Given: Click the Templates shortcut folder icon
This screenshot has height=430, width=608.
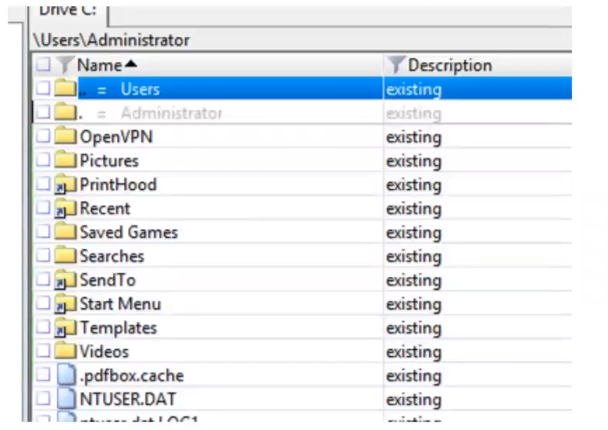Looking at the screenshot, I should 65,328.
